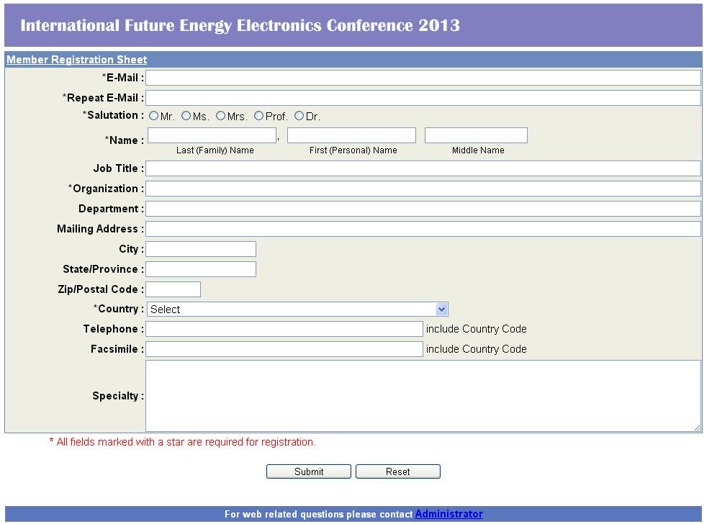The height and width of the screenshot is (524, 712).
Task: Focus the Job Title input field
Action: pyautogui.click(x=423, y=168)
